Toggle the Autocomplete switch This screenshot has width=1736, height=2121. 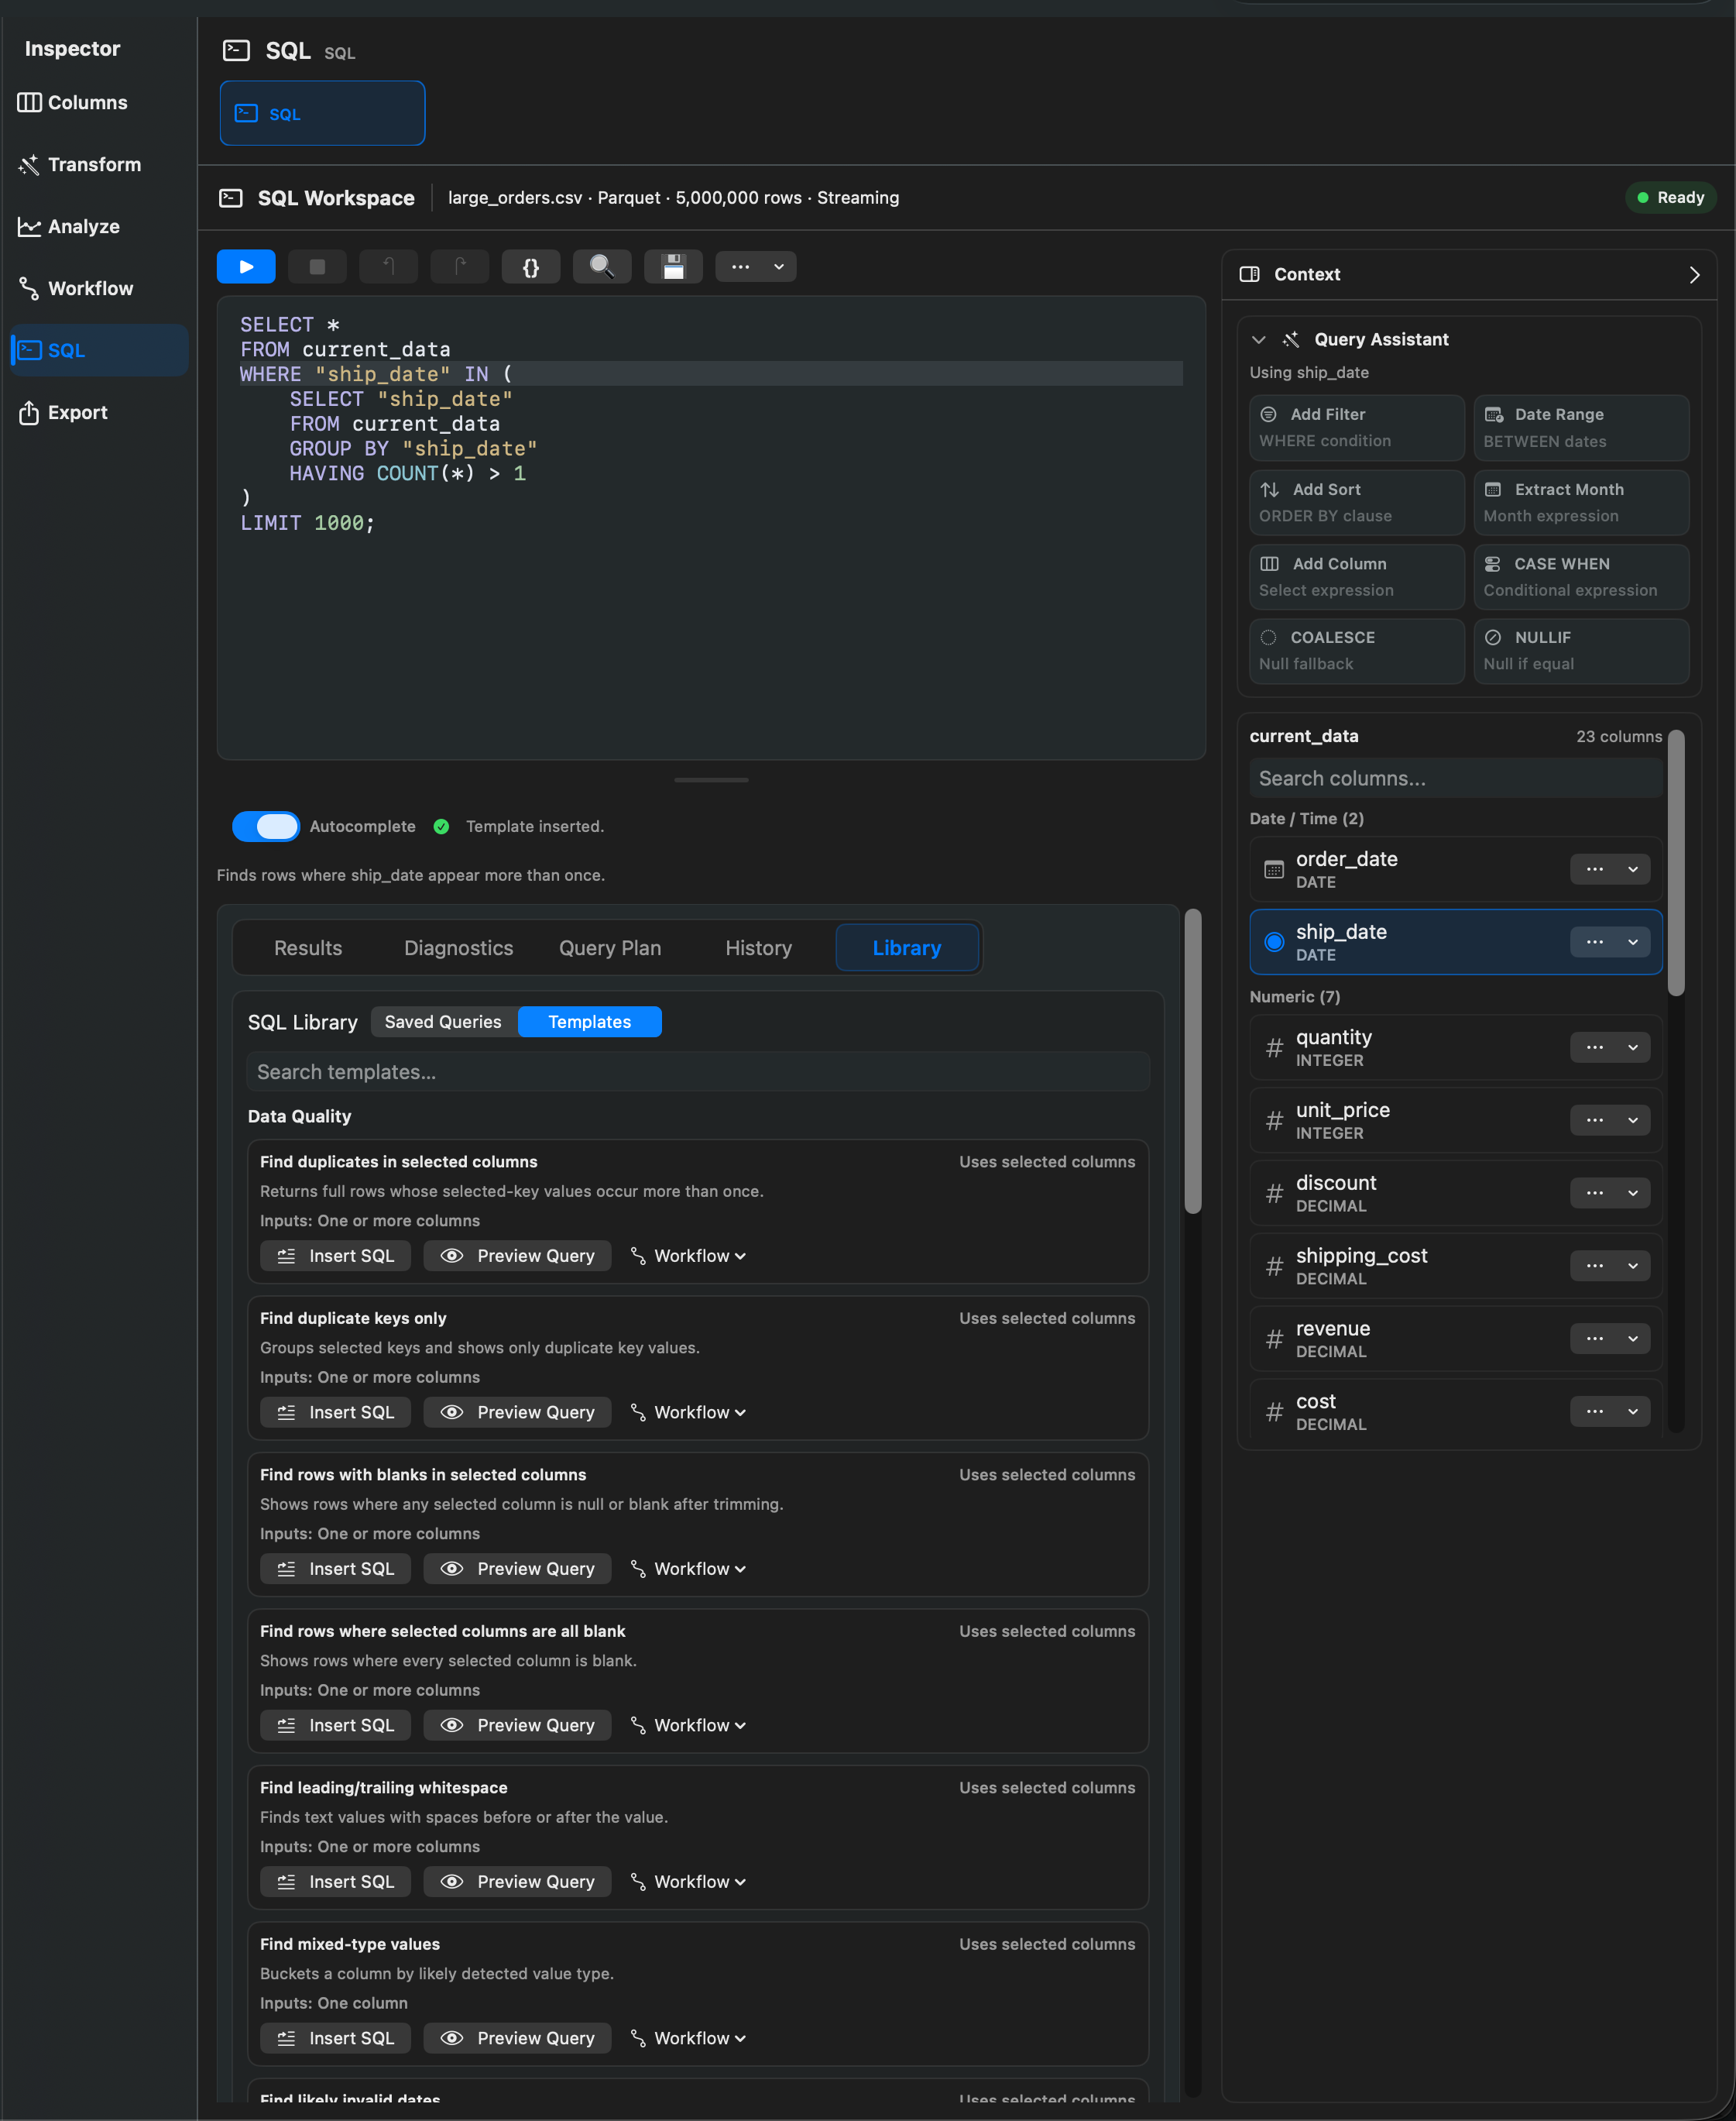click(x=266, y=827)
